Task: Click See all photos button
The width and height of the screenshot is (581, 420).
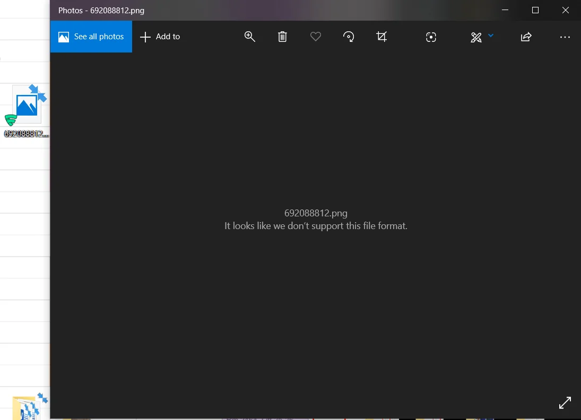Action: (91, 37)
